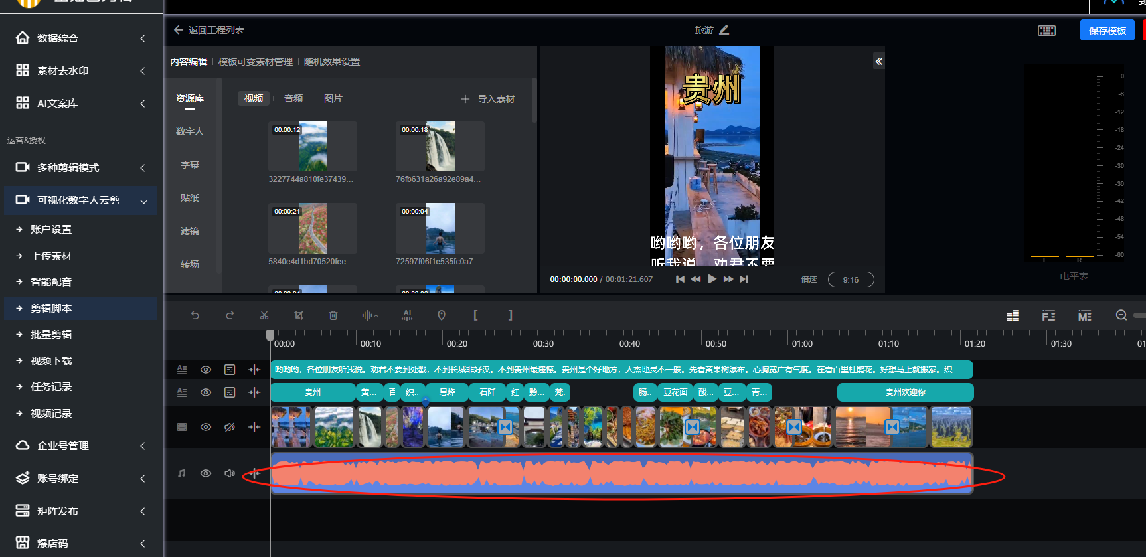1146x557 pixels.
Task: Open the audio waveform tool dropdown
Action: click(x=370, y=315)
